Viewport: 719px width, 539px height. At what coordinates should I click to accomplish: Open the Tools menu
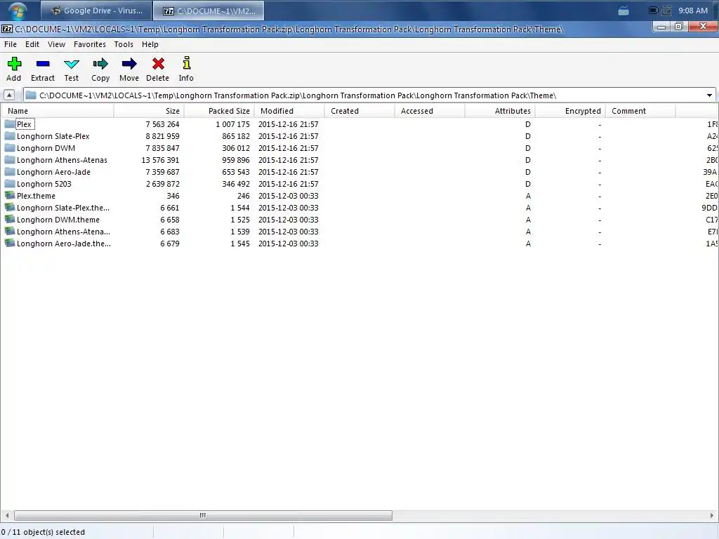(124, 44)
